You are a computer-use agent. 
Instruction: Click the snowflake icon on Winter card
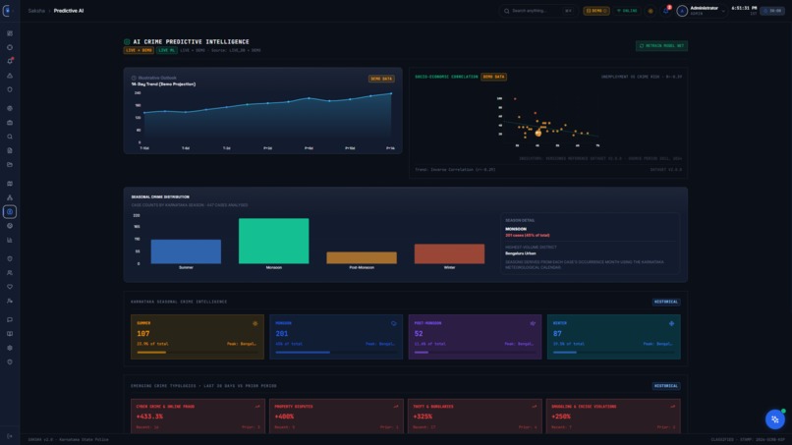click(x=671, y=323)
